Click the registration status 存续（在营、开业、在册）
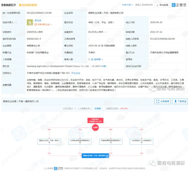The width and height of the screenshot is (188, 171). [101, 22]
